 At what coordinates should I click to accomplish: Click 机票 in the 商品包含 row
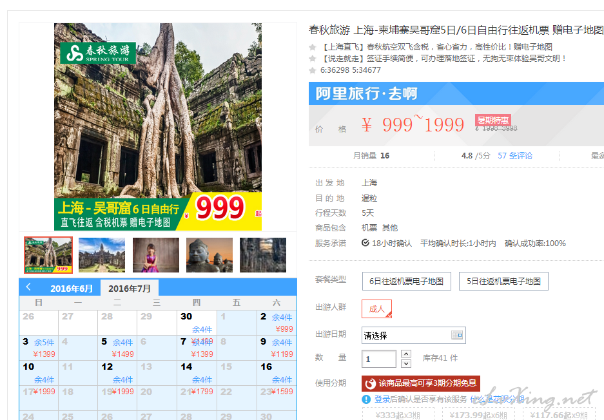click(x=369, y=228)
